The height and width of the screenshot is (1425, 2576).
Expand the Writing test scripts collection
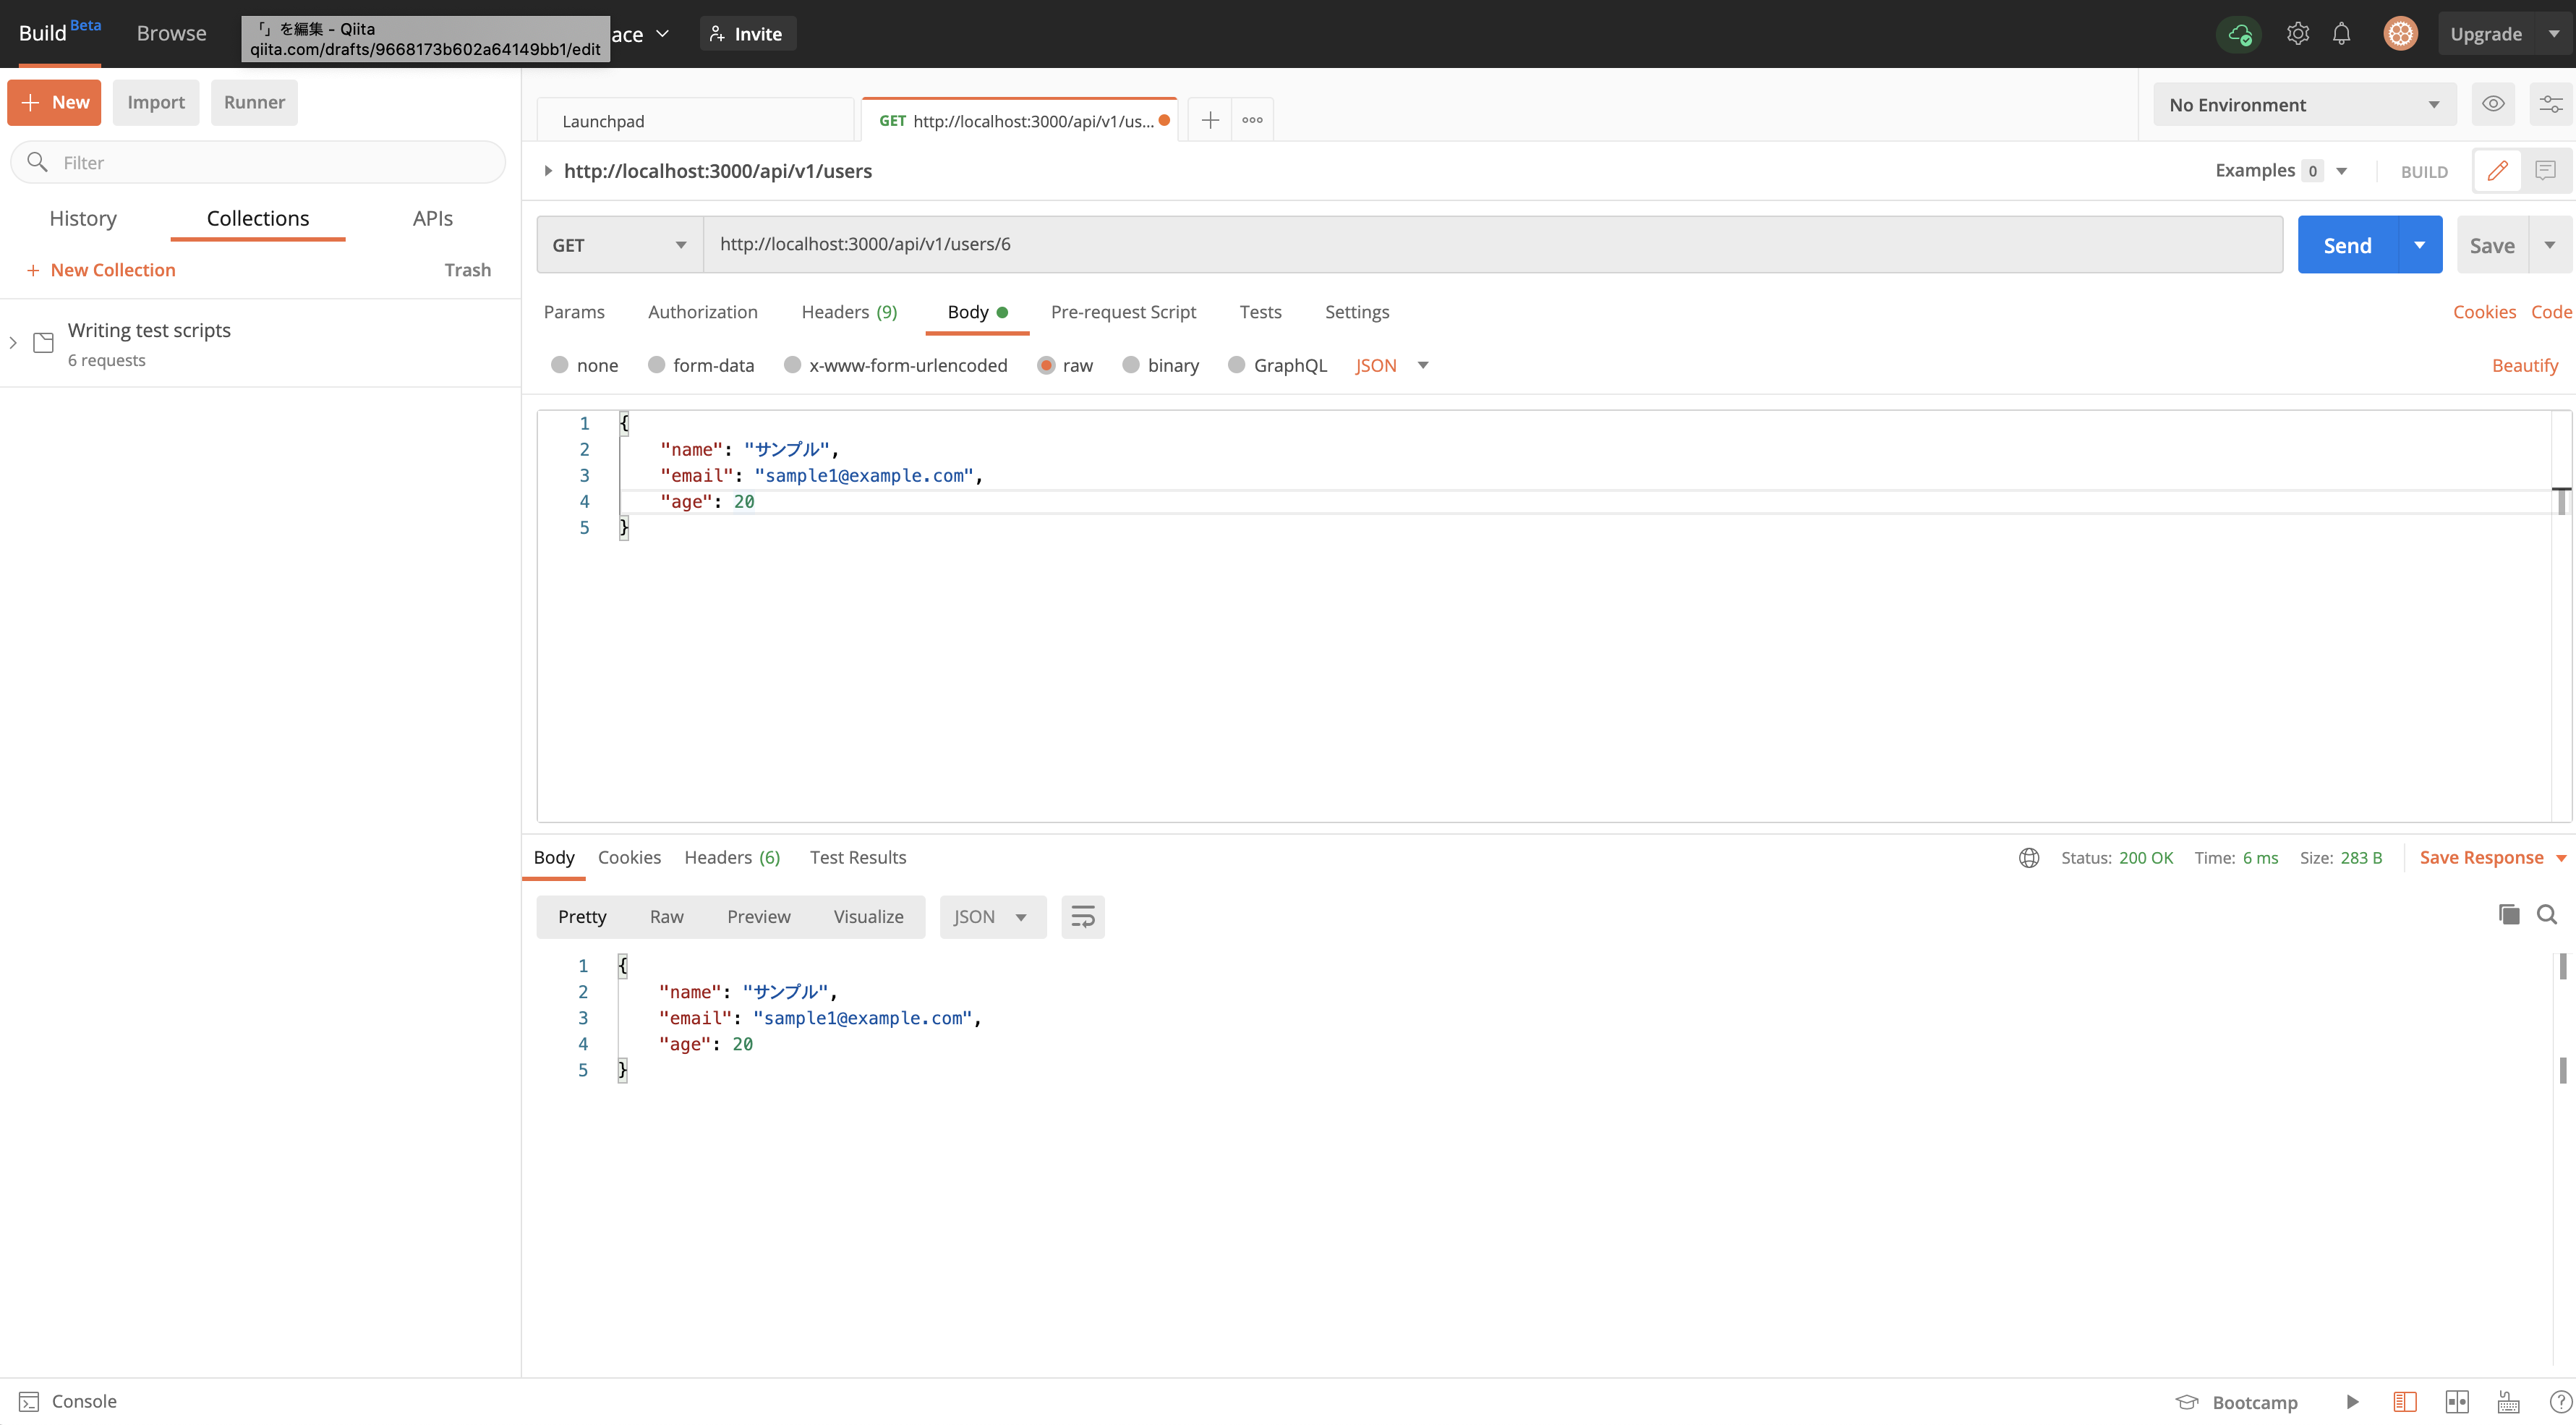click(13, 343)
